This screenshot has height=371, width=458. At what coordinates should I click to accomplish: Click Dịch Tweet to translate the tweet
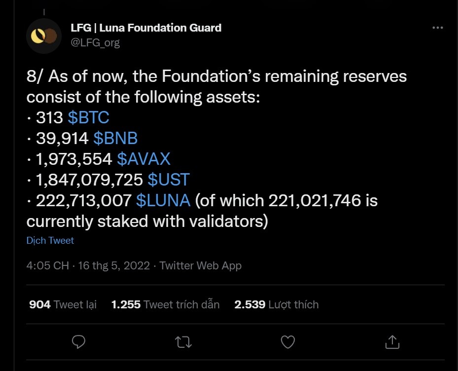click(x=50, y=241)
